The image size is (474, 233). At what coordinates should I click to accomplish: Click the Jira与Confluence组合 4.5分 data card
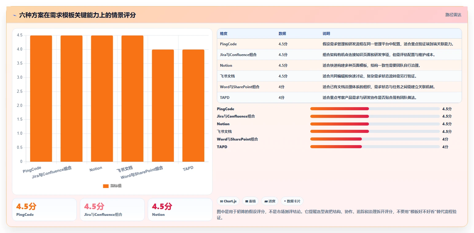112,209
